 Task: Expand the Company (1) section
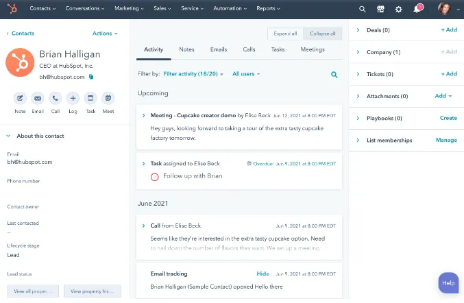coord(358,52)
